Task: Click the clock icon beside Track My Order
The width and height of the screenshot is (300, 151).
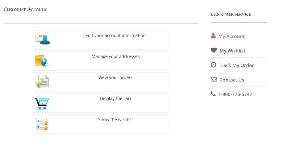Action: pos(213,65)
